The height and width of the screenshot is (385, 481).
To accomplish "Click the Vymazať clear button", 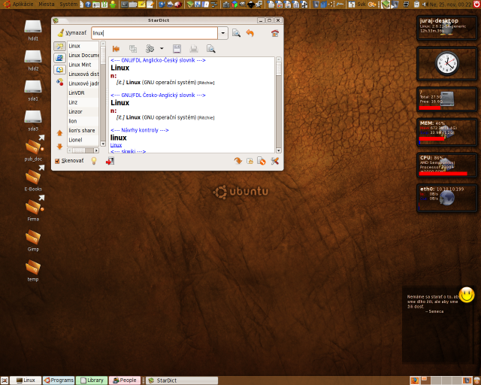I will pos(72,33).
